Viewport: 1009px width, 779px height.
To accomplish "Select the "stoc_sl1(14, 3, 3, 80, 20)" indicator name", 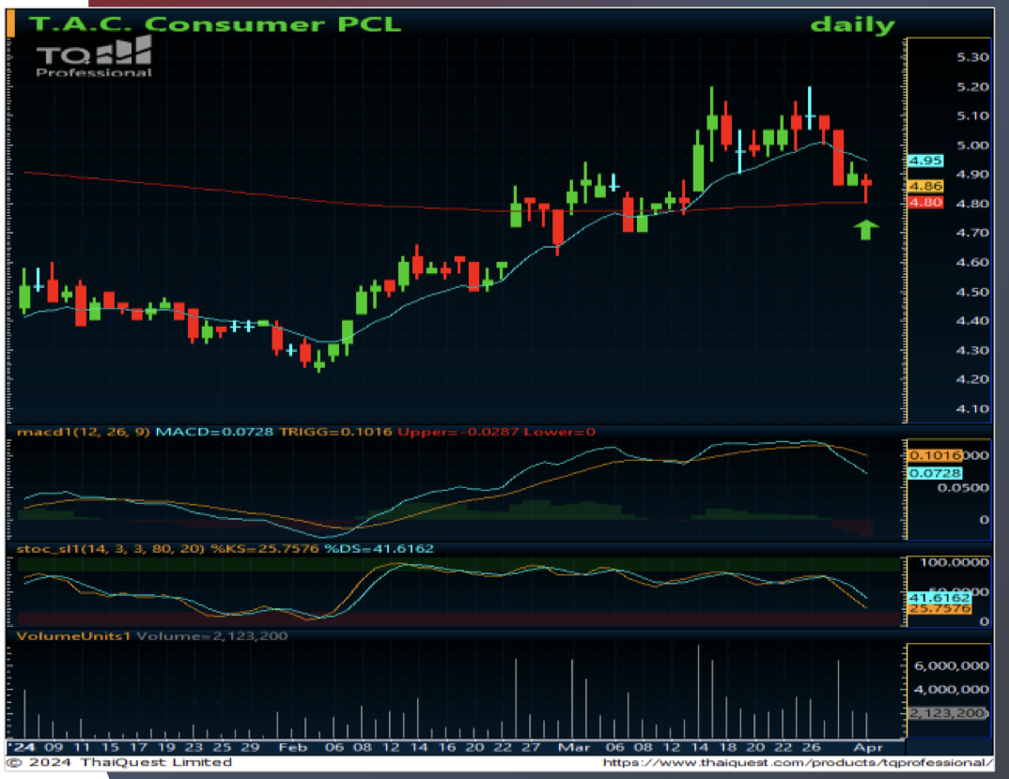I will coord(111,548).
